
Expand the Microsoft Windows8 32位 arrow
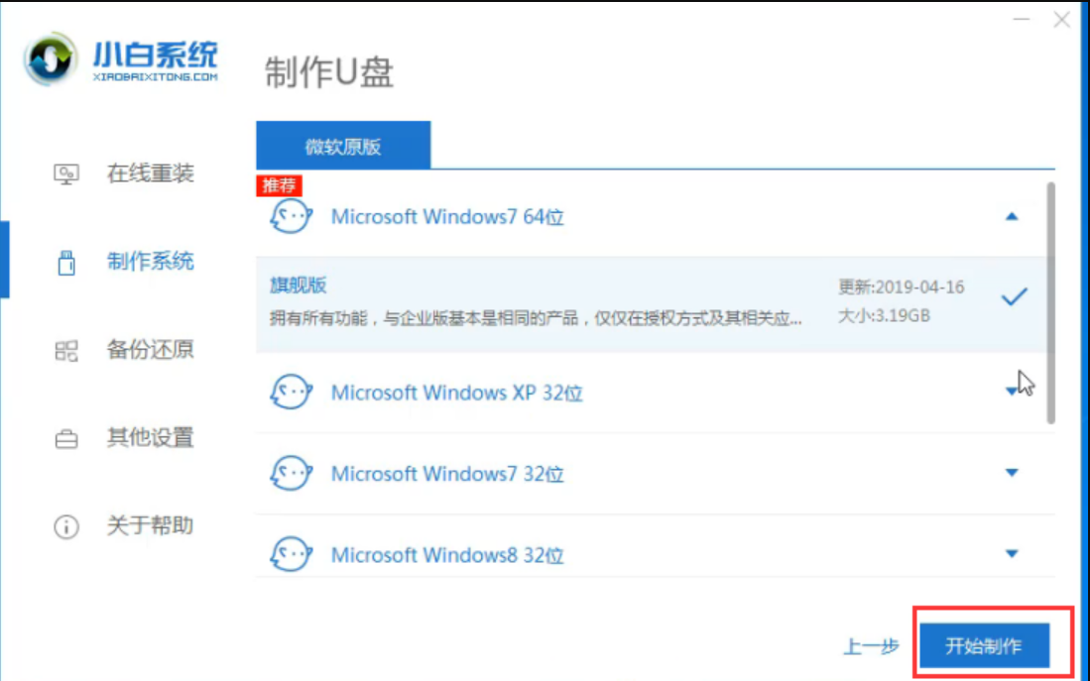pos(1012,554)
